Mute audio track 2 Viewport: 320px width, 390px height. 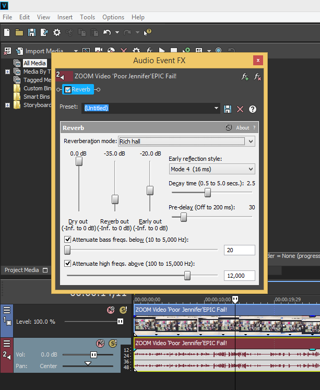pos(100,344)
